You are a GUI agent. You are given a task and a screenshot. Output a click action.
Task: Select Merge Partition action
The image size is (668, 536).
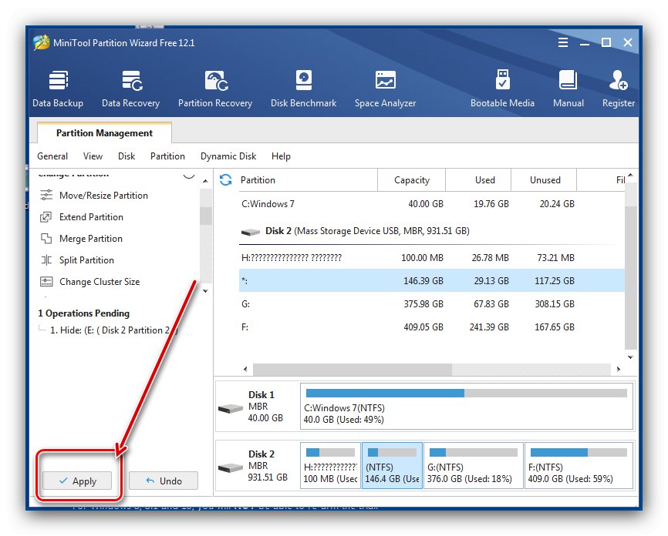[91, 239]
